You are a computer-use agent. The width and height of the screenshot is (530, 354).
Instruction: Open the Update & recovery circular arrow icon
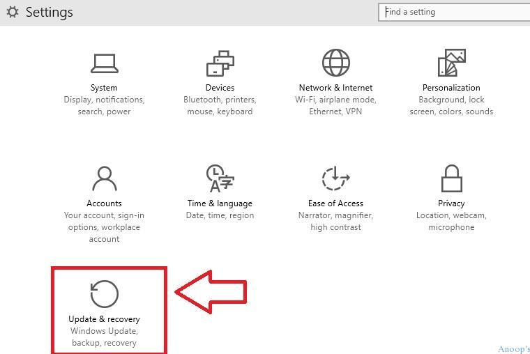(x=105, y=294)
